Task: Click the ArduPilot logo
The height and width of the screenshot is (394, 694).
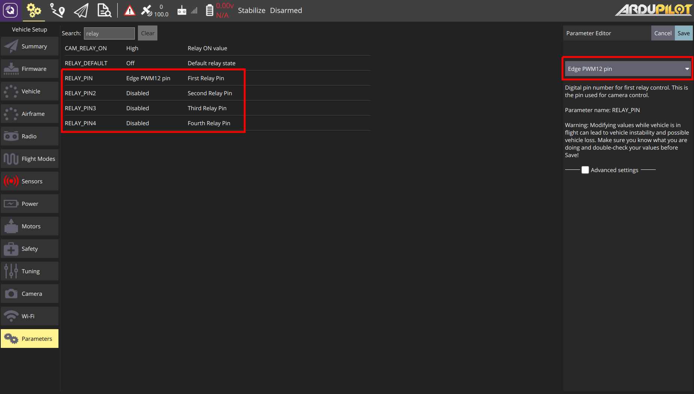Action: 654,10
